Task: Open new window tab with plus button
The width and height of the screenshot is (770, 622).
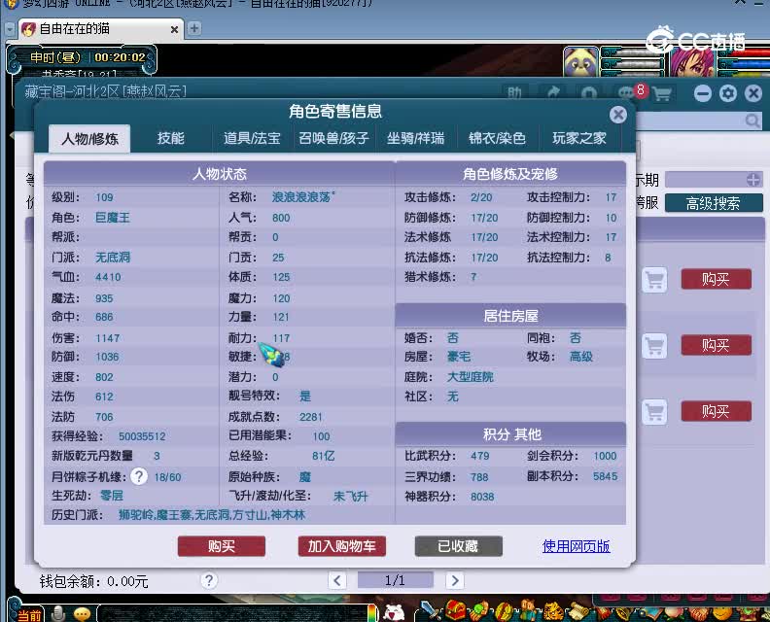Action: pyautogui.click(x=194, y=28)
